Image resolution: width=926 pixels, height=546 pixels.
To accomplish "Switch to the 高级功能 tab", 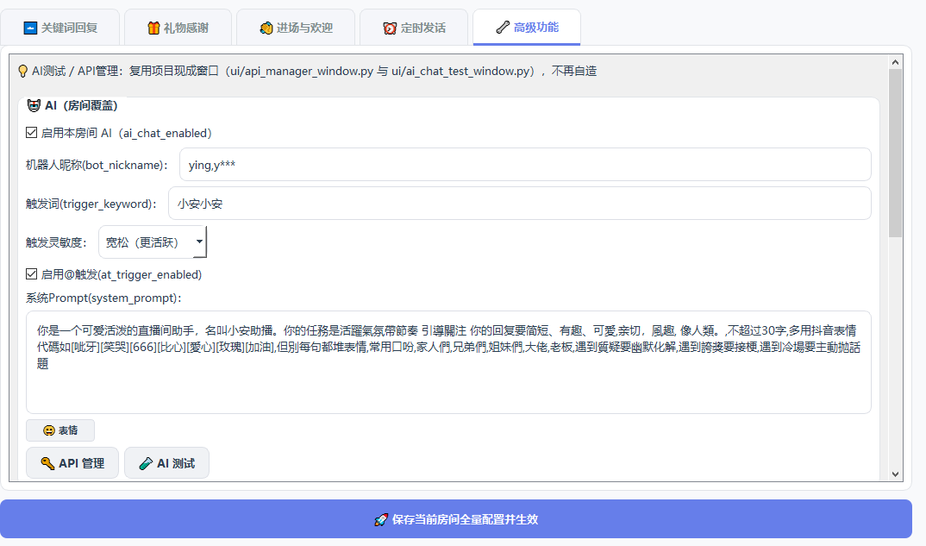I will tap(526, 28).
